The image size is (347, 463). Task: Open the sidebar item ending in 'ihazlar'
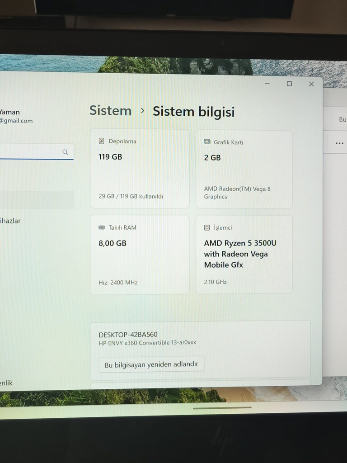(10, 221)
